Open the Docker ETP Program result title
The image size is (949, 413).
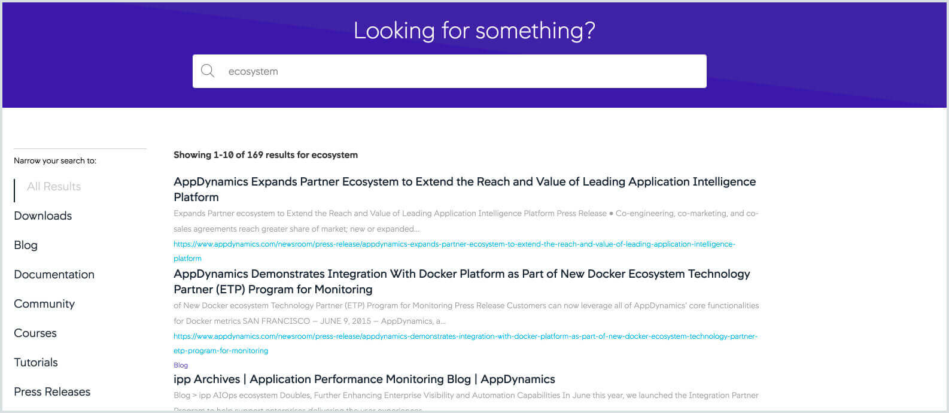(x=461, y=274)
